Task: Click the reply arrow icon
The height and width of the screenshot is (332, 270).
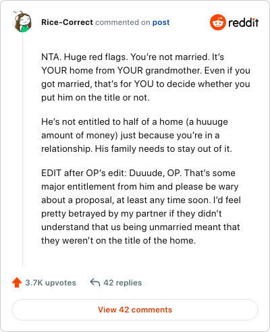Action: [95, 283]
